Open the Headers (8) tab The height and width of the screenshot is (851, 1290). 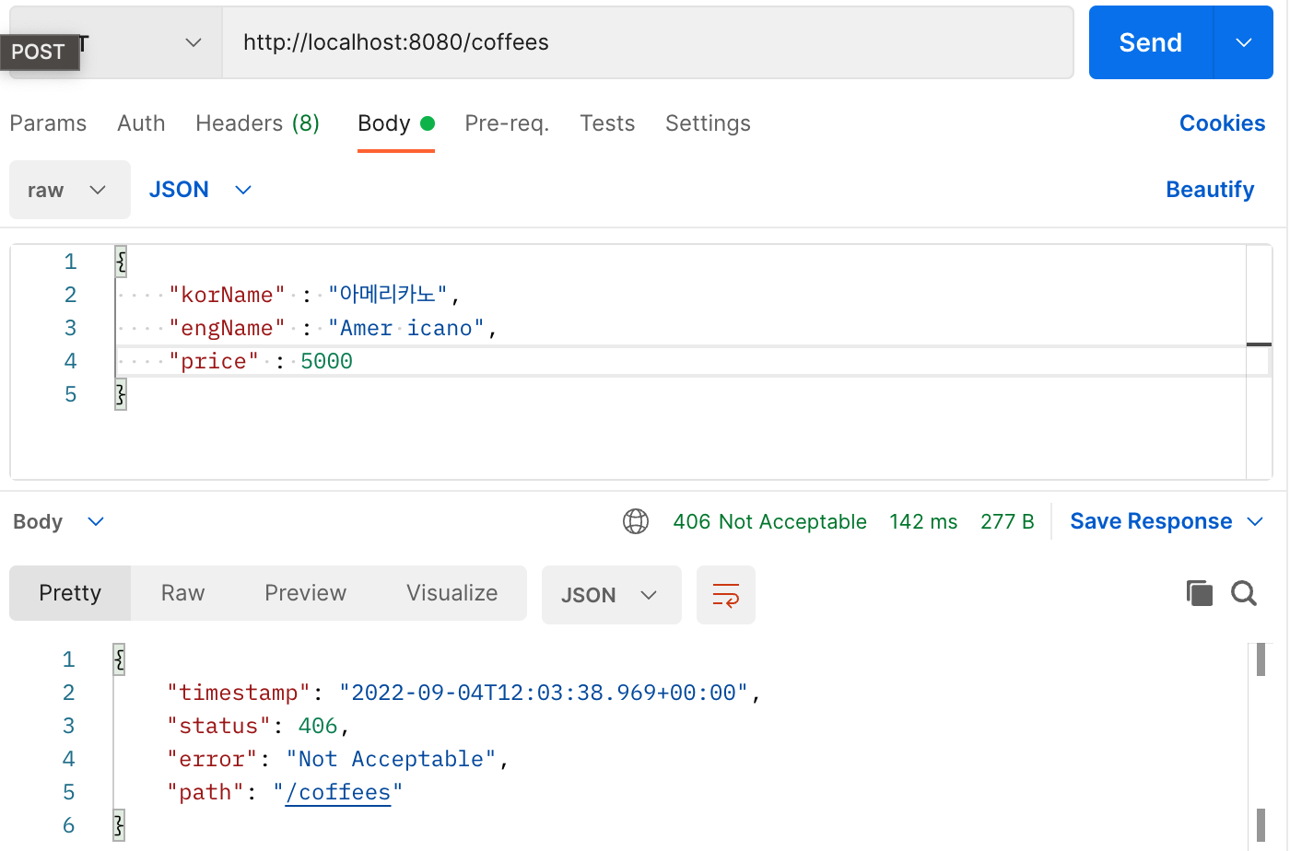pos(258,123)
